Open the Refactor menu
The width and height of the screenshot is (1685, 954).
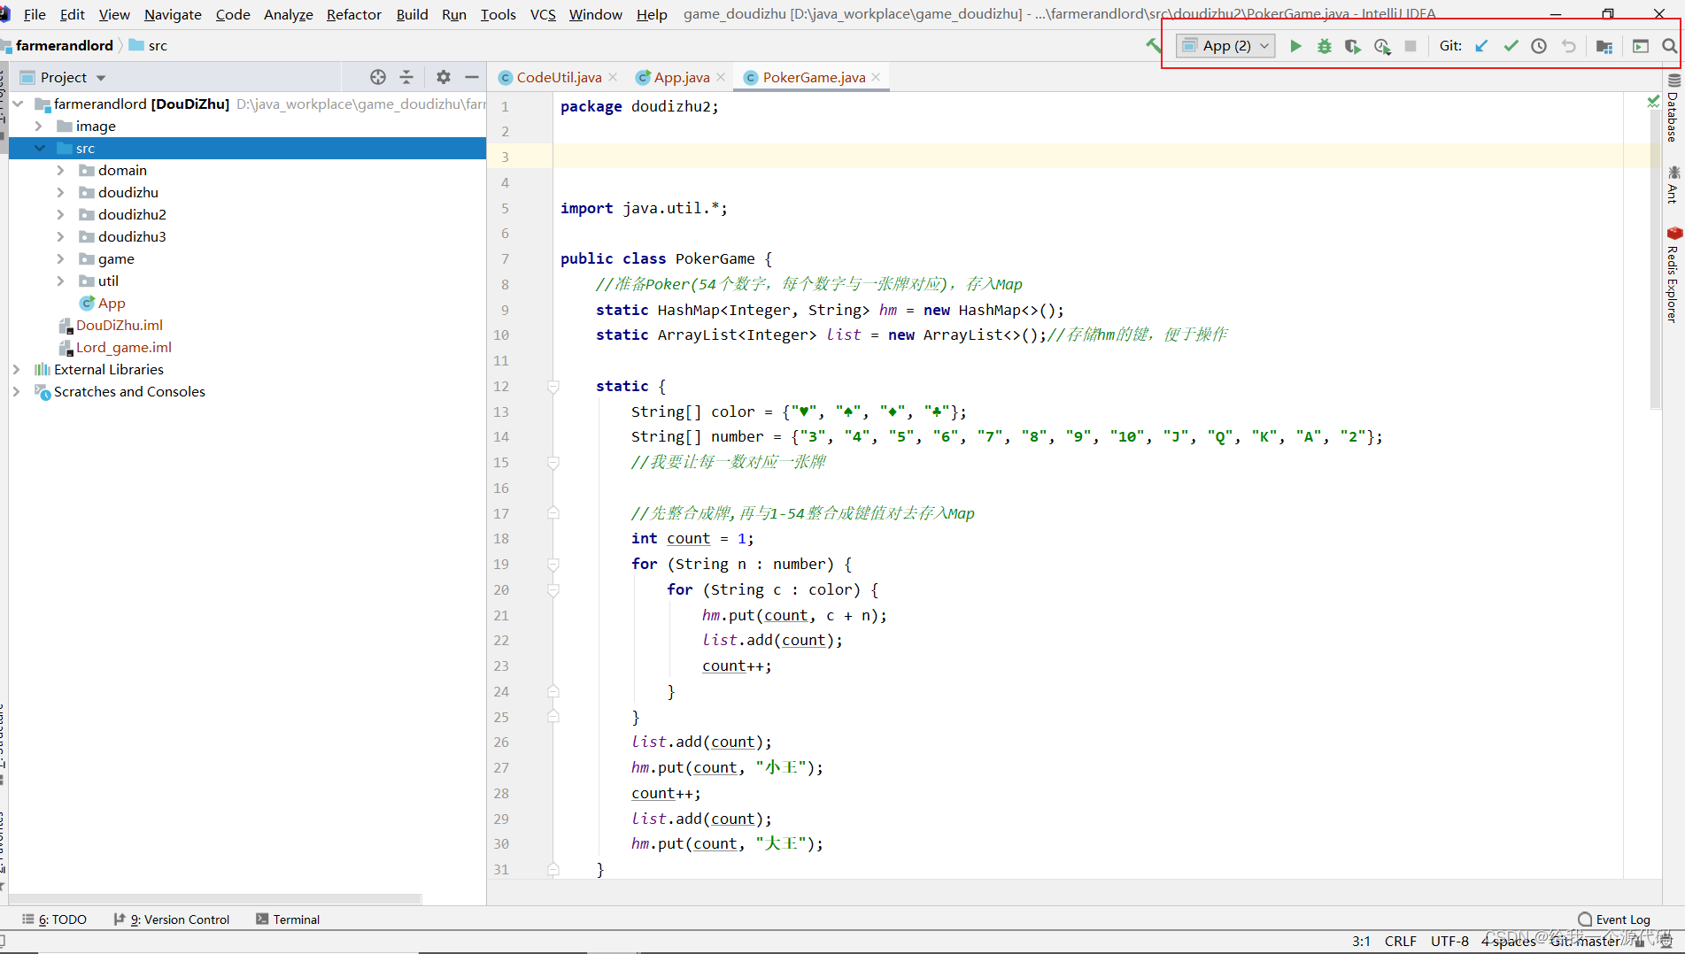pyautogui.click(x=353, y=14)
